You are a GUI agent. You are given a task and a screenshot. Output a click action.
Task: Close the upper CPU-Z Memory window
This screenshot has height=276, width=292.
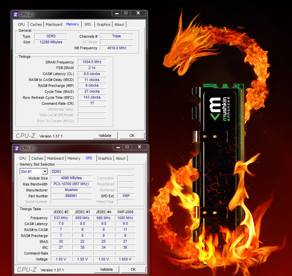(x=138, y=13)
